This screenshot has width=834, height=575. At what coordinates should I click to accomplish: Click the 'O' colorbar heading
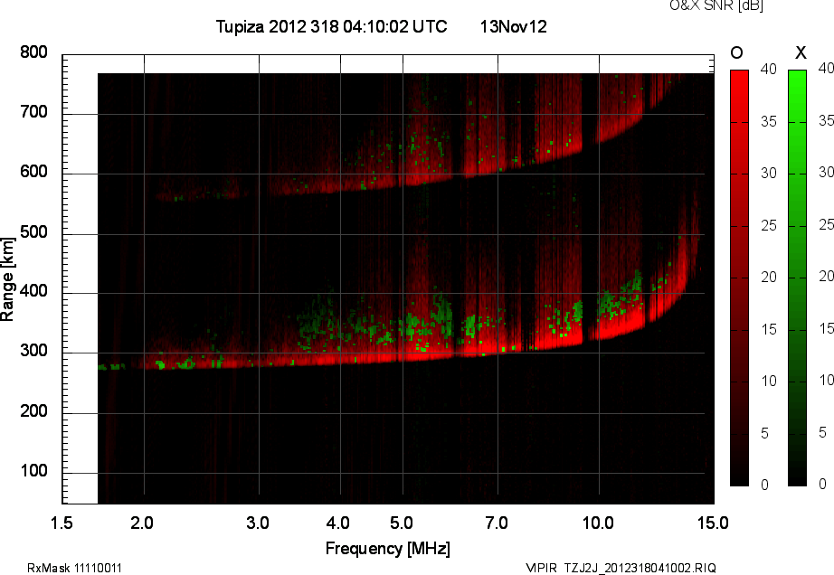click(x=736, y=52)
